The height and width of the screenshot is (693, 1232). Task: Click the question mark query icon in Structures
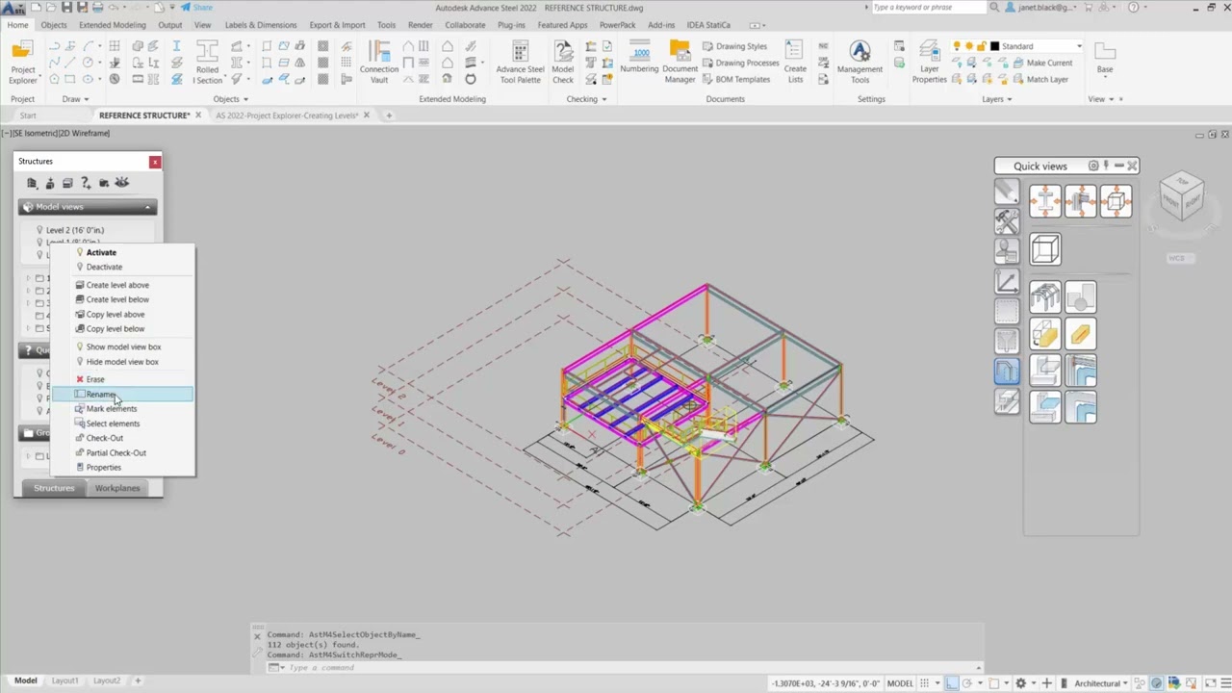86,183
